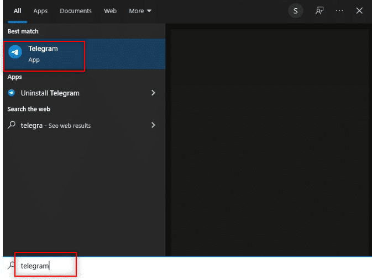Open the More filters dropdown
The image size is (372, 280).
click(x=140, y=11)
